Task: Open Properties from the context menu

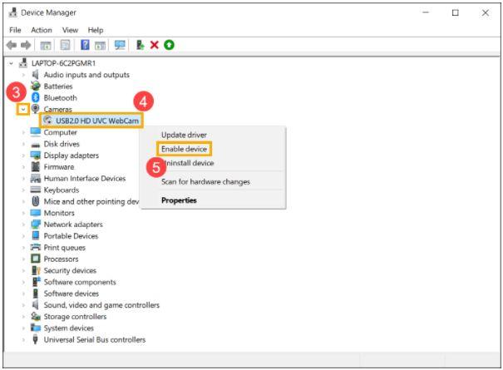Action: coord(179,200)
